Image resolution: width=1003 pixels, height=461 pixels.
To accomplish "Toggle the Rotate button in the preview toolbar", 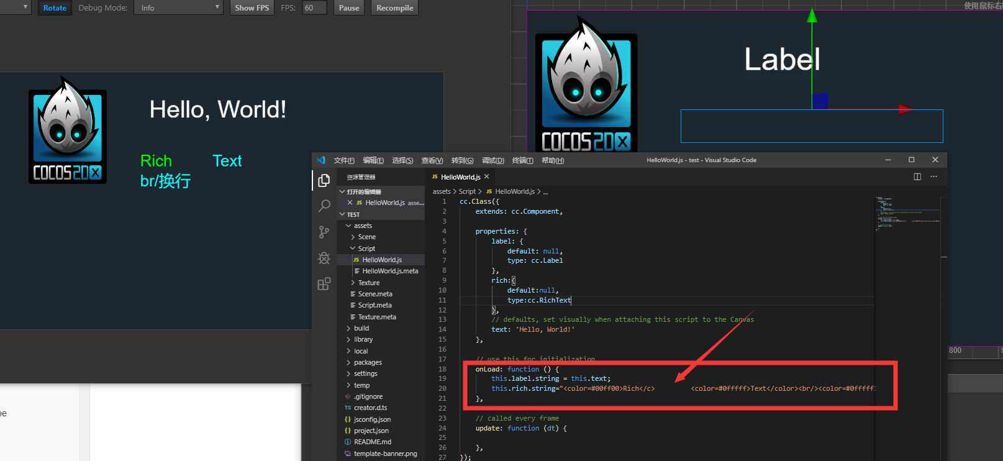I will tap(55, 8).
